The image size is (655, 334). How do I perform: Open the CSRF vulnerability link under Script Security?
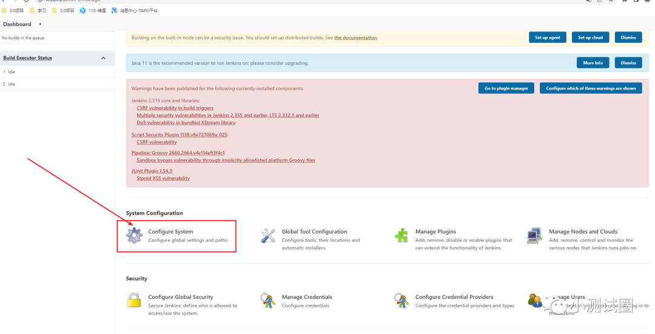click(156, 142)
